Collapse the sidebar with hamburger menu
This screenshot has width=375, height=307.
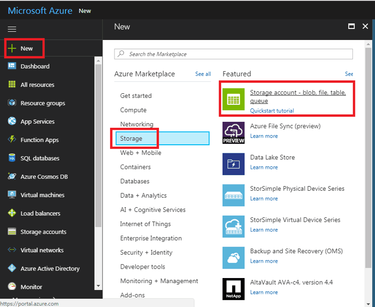coord(12,29)
